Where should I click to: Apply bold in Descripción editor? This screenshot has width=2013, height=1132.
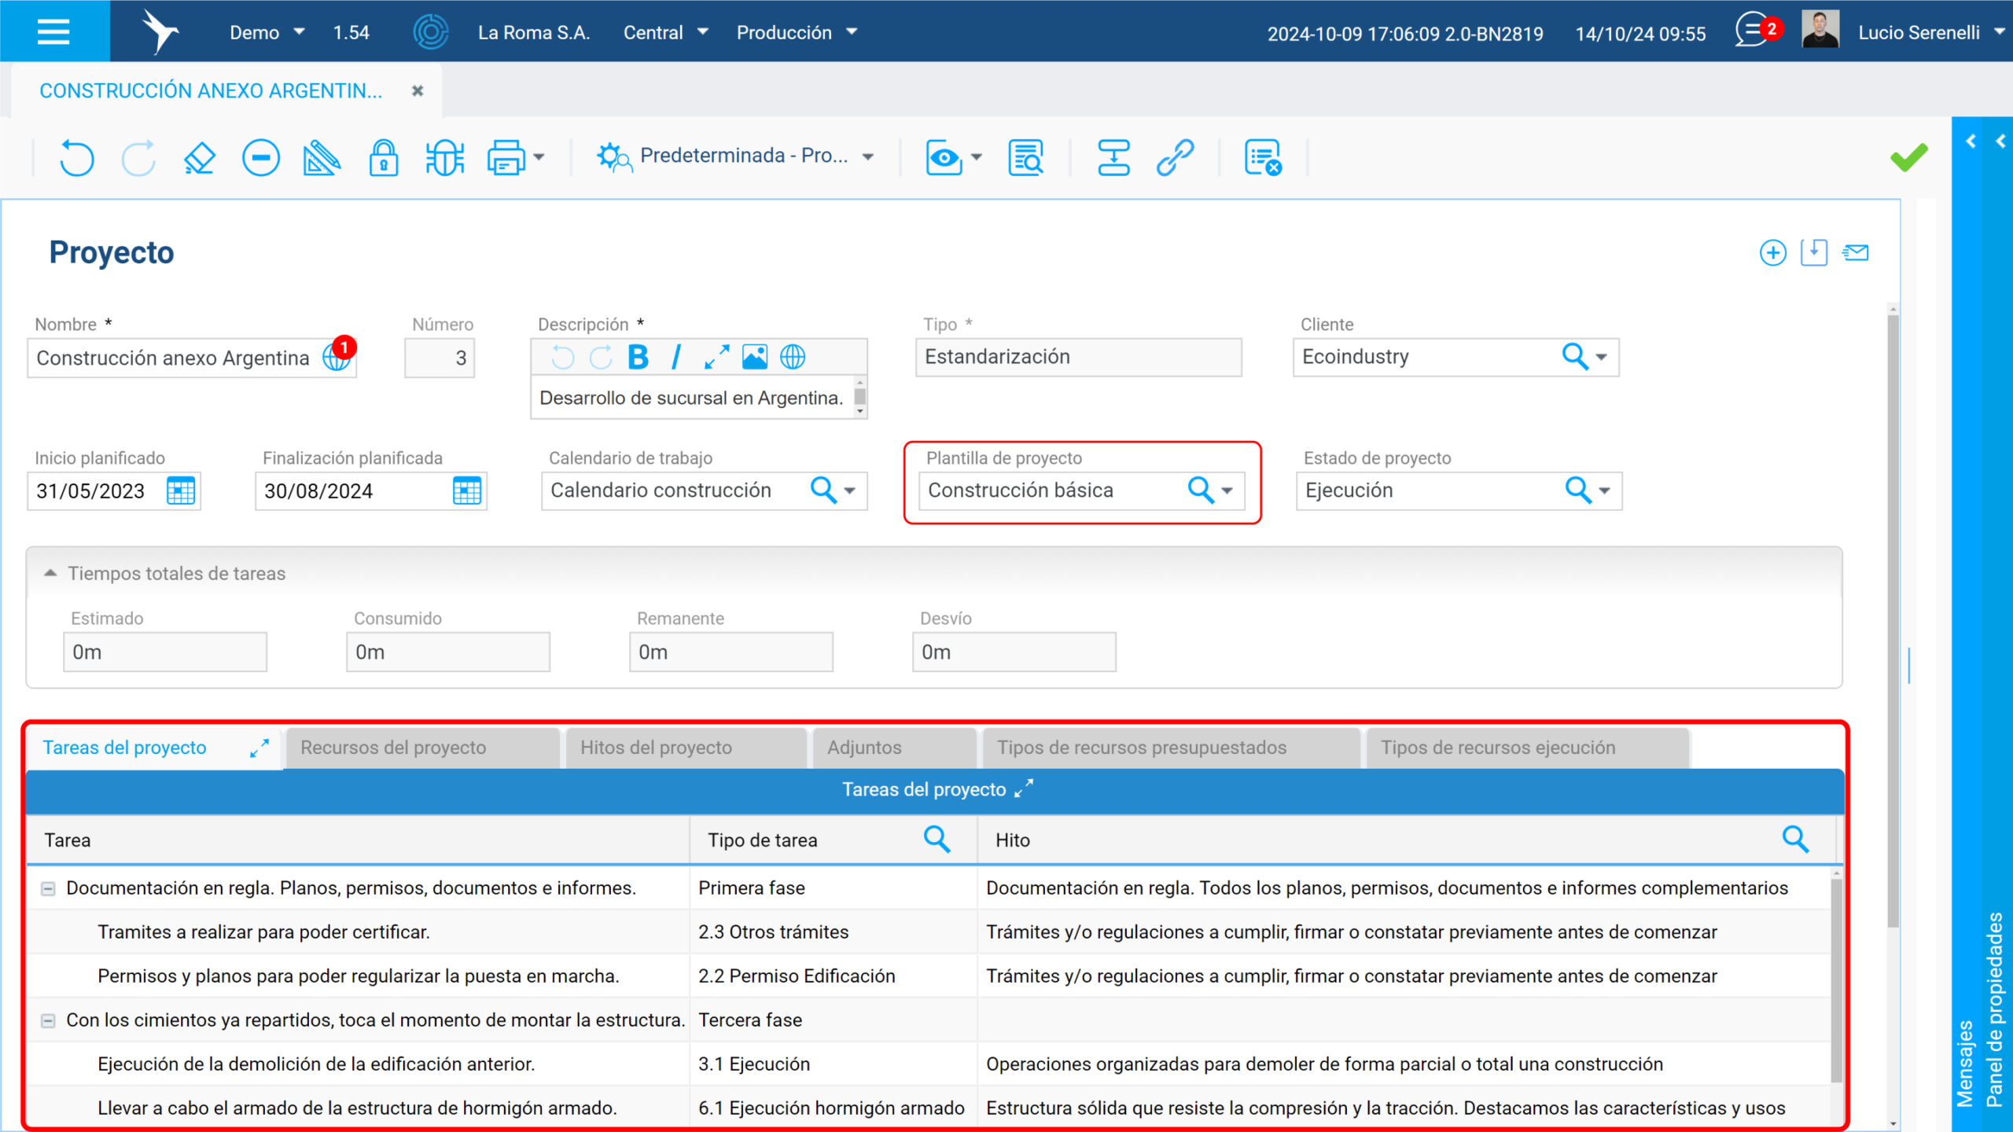[638, 357]
